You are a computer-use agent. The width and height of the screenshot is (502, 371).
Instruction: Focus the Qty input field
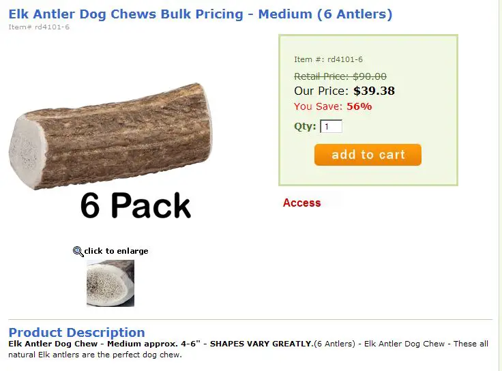[x=331, y=126]
